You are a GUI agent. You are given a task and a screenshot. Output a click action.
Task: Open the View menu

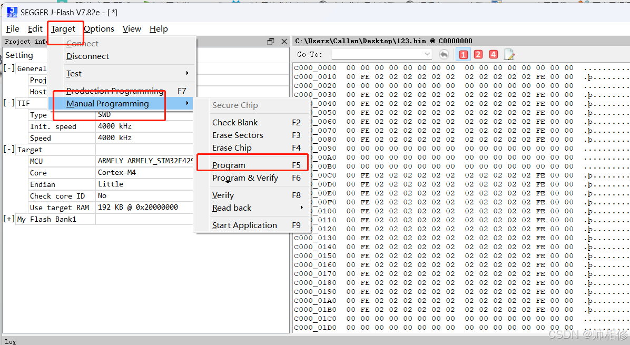coord(132,29)
